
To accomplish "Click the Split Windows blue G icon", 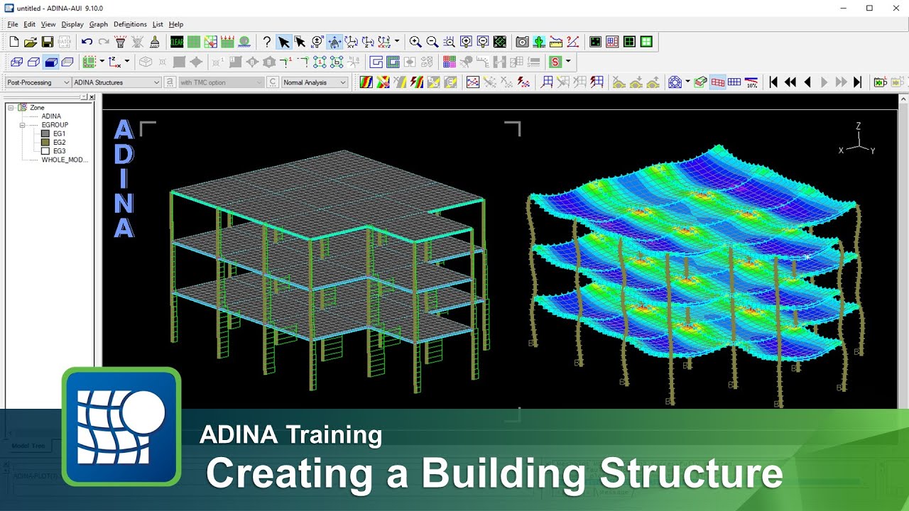I will point(376,62).
